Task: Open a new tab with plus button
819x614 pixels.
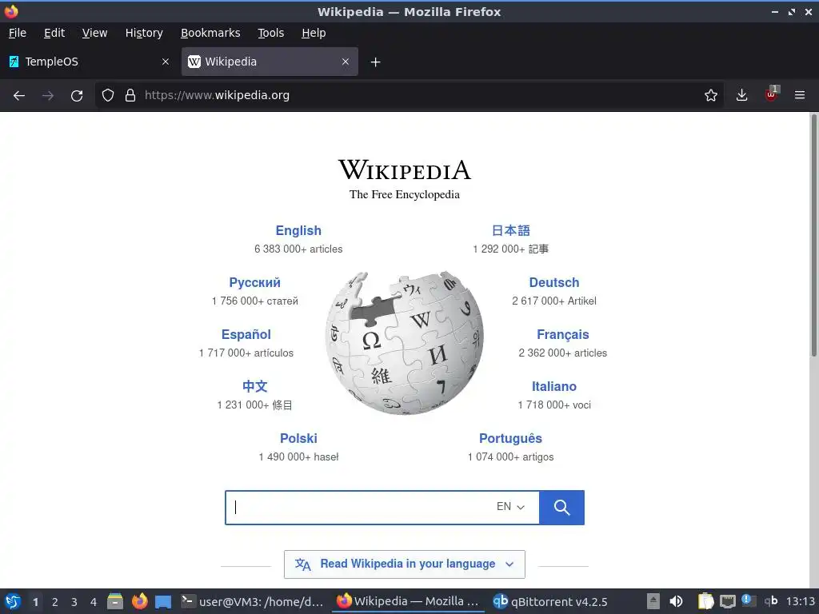Action: pyautogui.click(x=375, y=62)
